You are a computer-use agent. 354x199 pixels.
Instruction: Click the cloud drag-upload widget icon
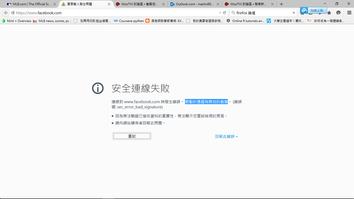(x=304, y=10)
